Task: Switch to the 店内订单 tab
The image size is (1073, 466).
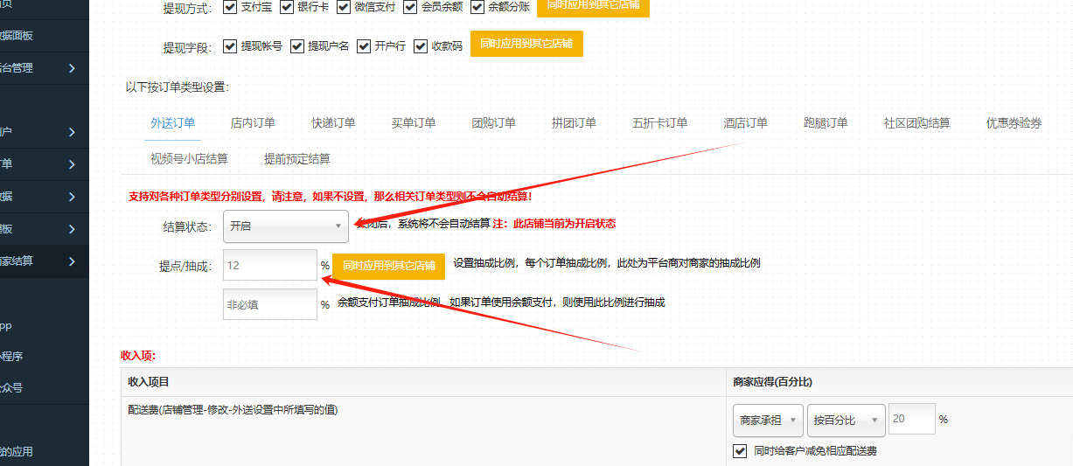Action: click(253, 123)
